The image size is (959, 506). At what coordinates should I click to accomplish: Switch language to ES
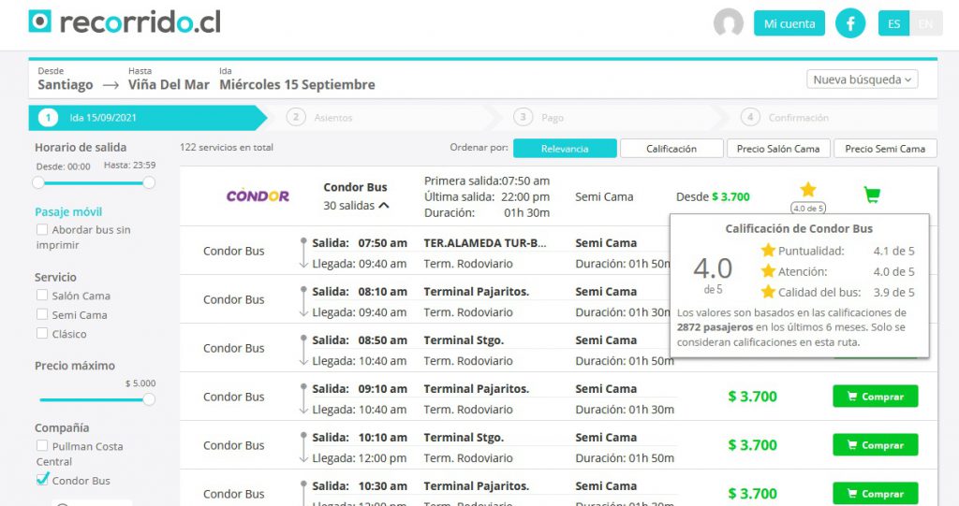tap(893, 23)
